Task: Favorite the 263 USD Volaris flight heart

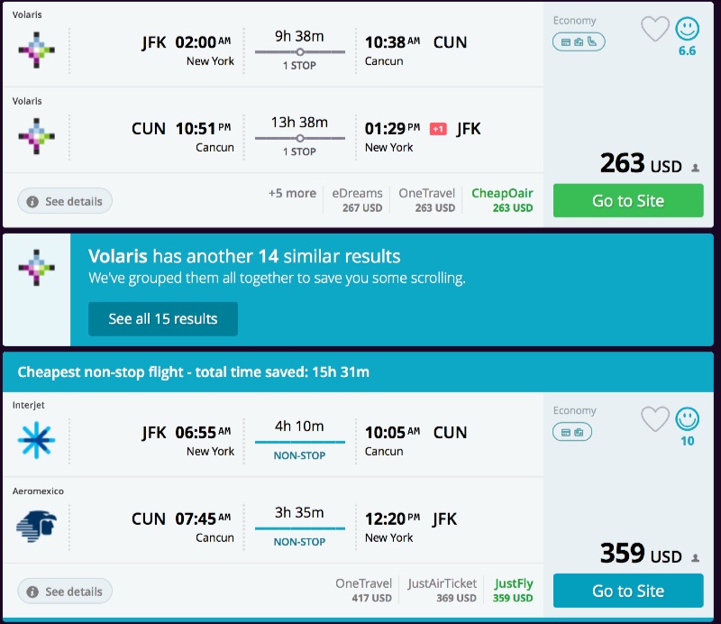Action: (x=655, y=30)
